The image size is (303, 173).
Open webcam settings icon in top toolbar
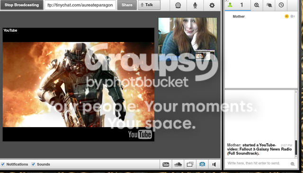(178, 5)
